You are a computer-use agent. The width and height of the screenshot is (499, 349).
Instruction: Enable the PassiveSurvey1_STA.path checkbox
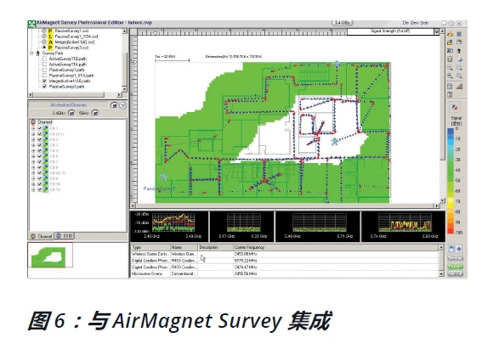pyautogui.click(x=44, y=76)
